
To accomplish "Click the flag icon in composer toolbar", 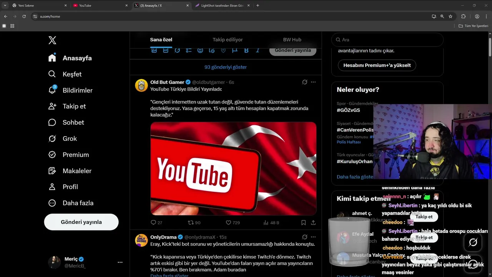I will coord(235,50).
